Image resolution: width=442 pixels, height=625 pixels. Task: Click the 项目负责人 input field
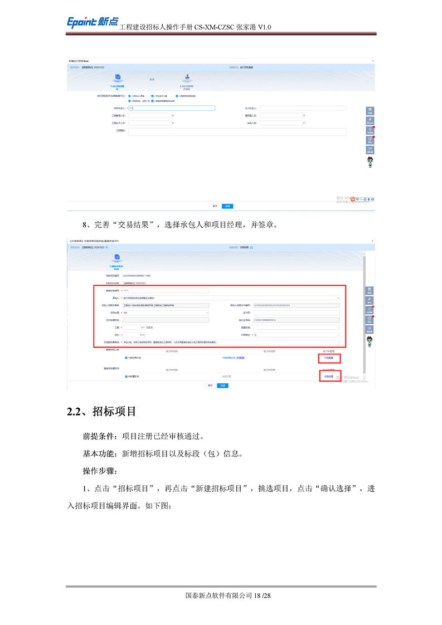[x=171, y=109]
